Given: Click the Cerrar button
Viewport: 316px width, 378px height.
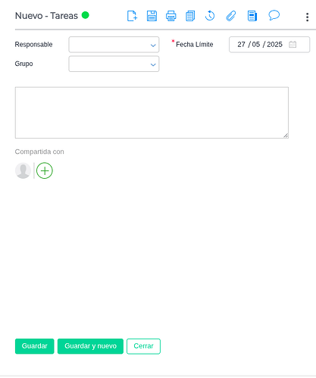Looking at the screenshot, I should (143, 346).
